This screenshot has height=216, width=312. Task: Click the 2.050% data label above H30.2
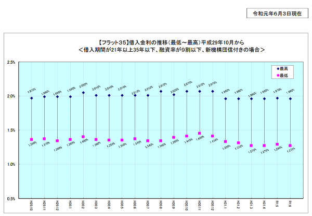[83, 85]
